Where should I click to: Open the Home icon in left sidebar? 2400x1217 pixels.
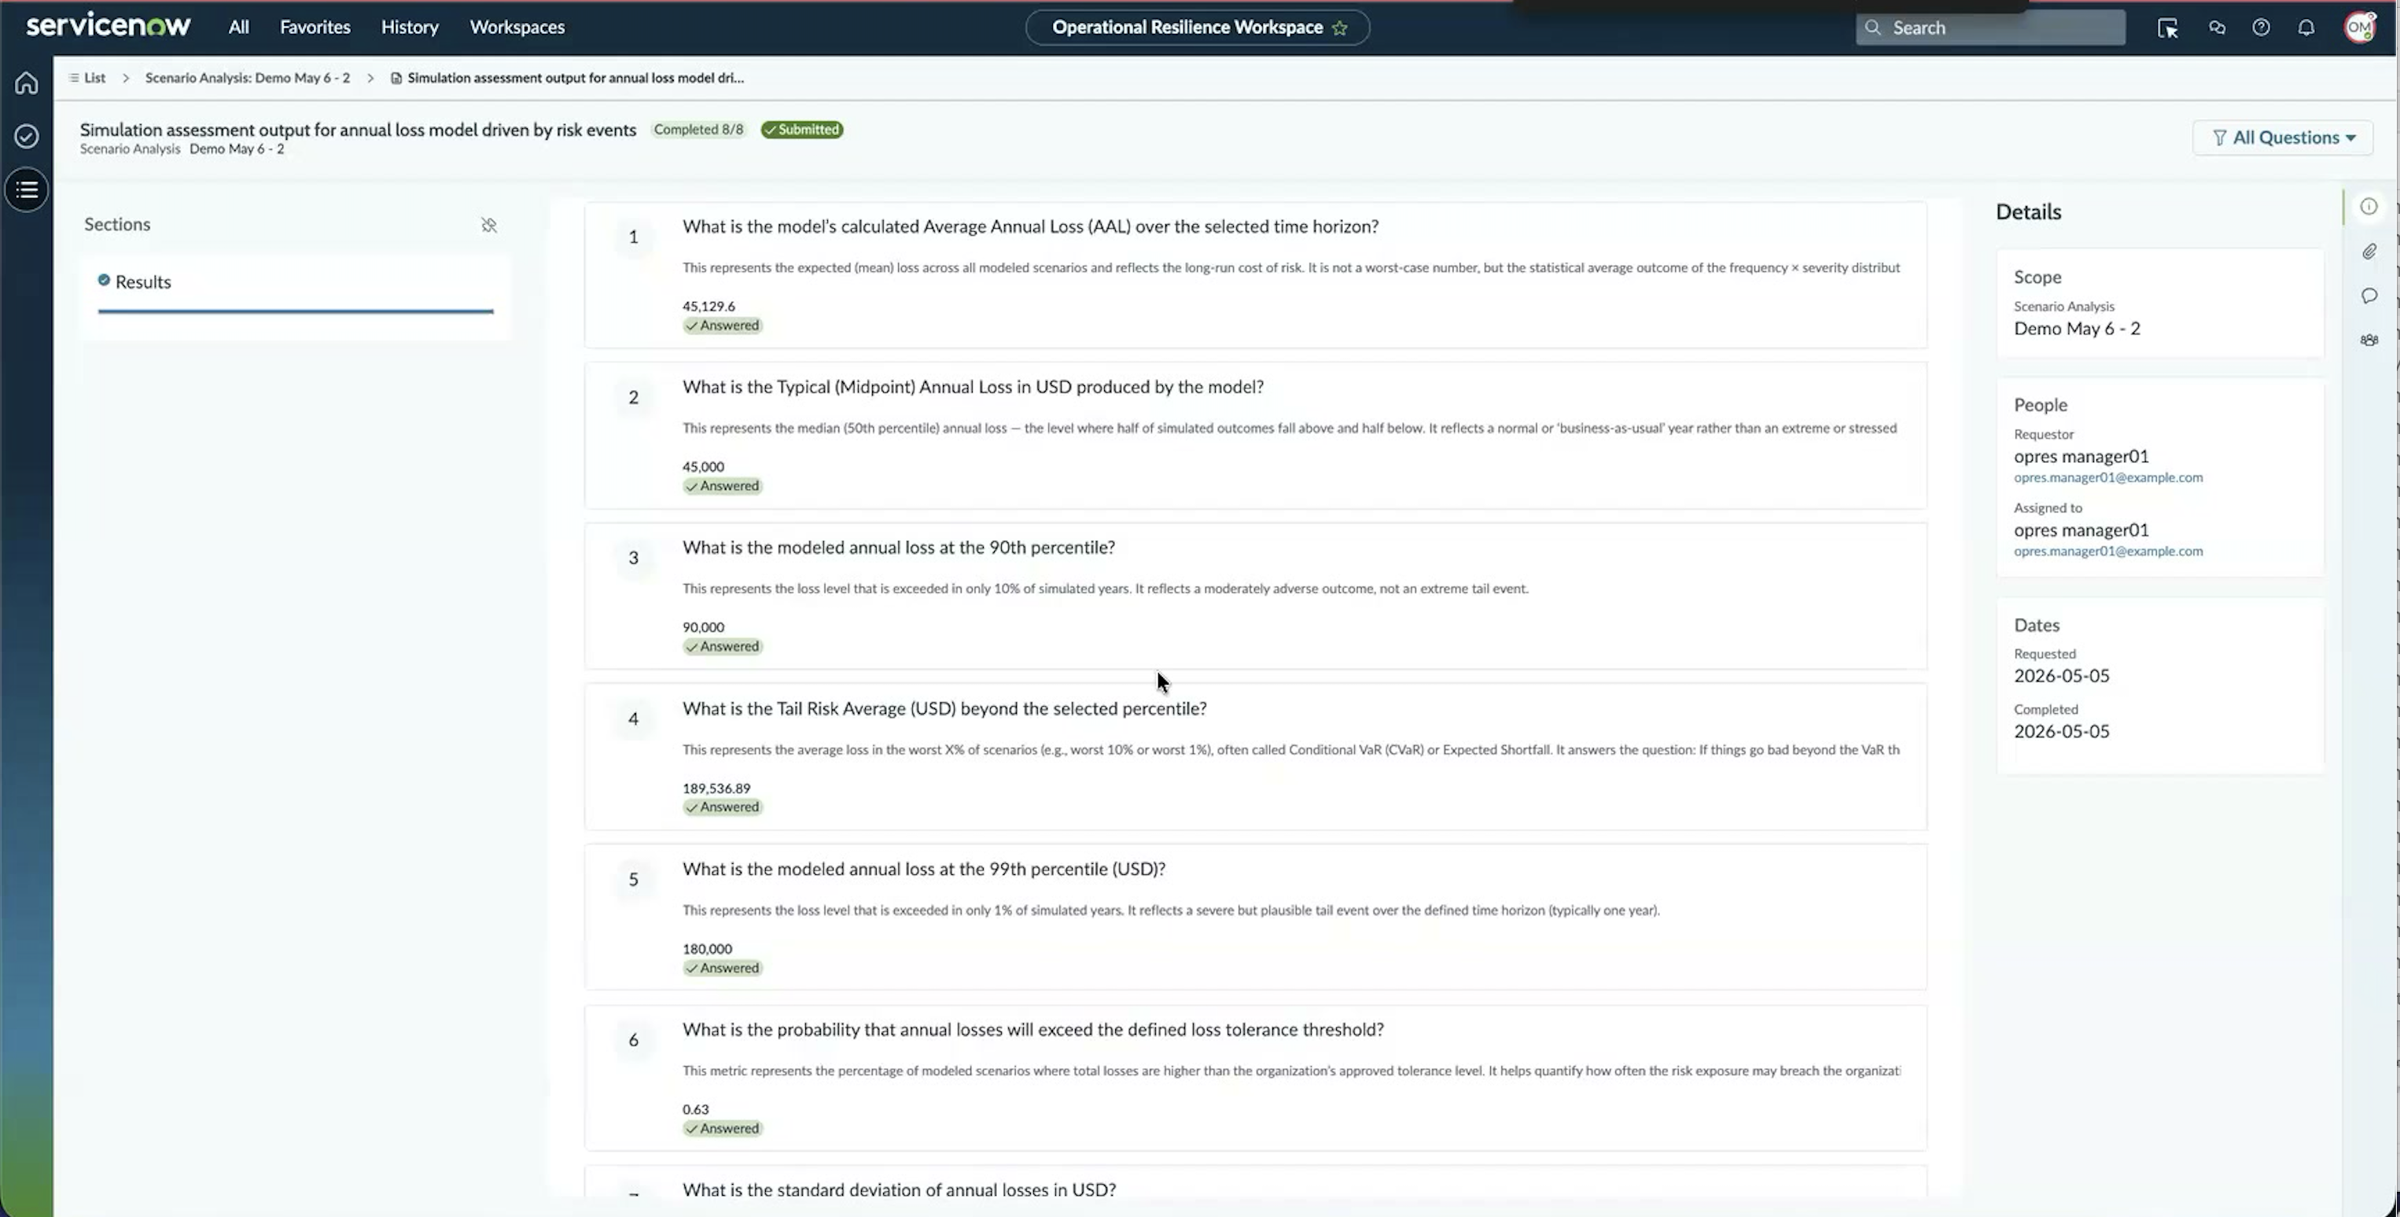tap(26, 83)
